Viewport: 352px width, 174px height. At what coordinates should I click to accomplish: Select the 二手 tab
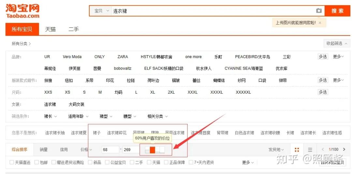pos(74,29)
